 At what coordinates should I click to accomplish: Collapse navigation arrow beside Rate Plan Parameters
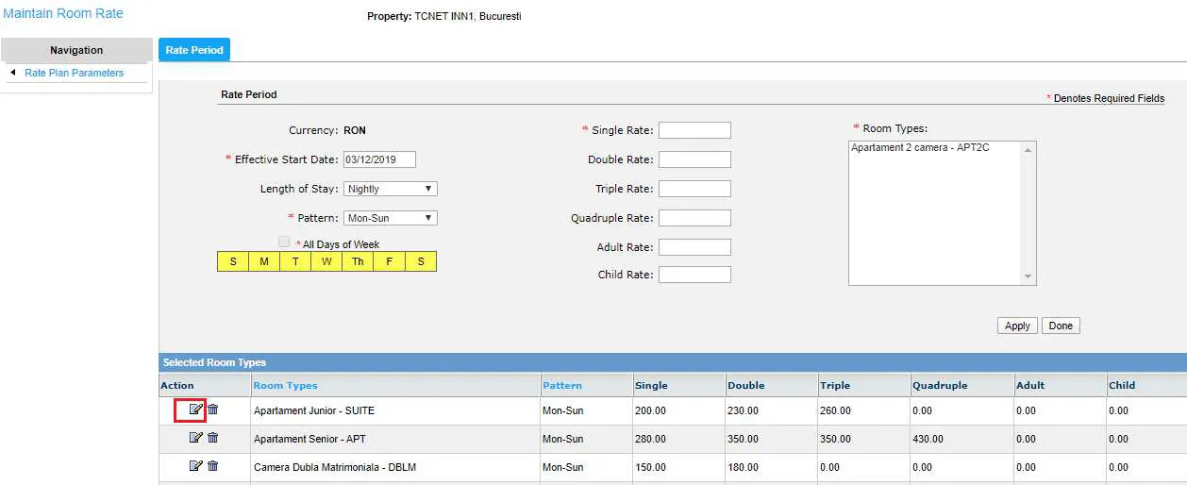pyautogui.click(x=13, y=73)
